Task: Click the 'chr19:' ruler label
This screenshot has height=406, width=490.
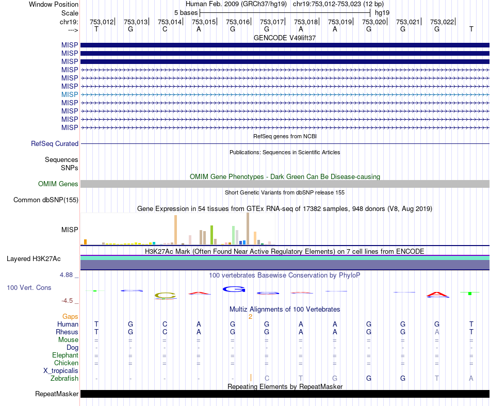Action: point(69,22)
